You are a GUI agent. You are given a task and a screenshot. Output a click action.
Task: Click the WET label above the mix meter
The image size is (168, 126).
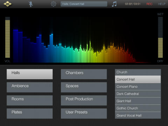(x=160, y=14)
